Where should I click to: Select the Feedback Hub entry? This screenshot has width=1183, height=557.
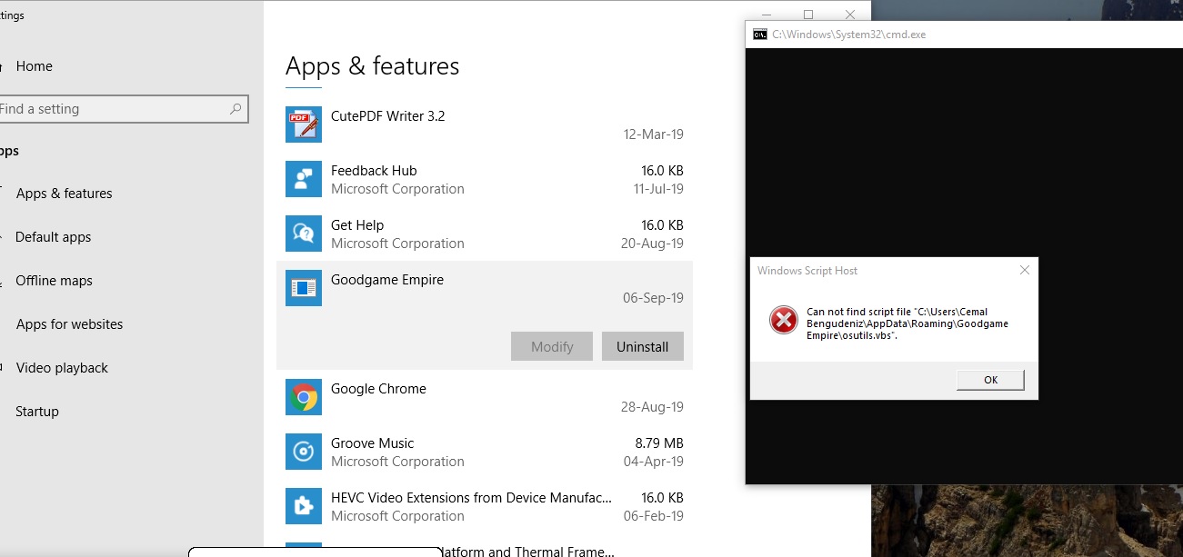pyautogui.click(x=485, y=179)
